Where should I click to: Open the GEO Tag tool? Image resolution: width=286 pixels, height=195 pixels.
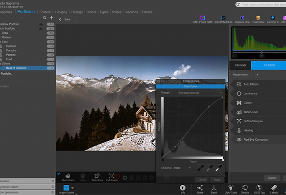point(259,189)
